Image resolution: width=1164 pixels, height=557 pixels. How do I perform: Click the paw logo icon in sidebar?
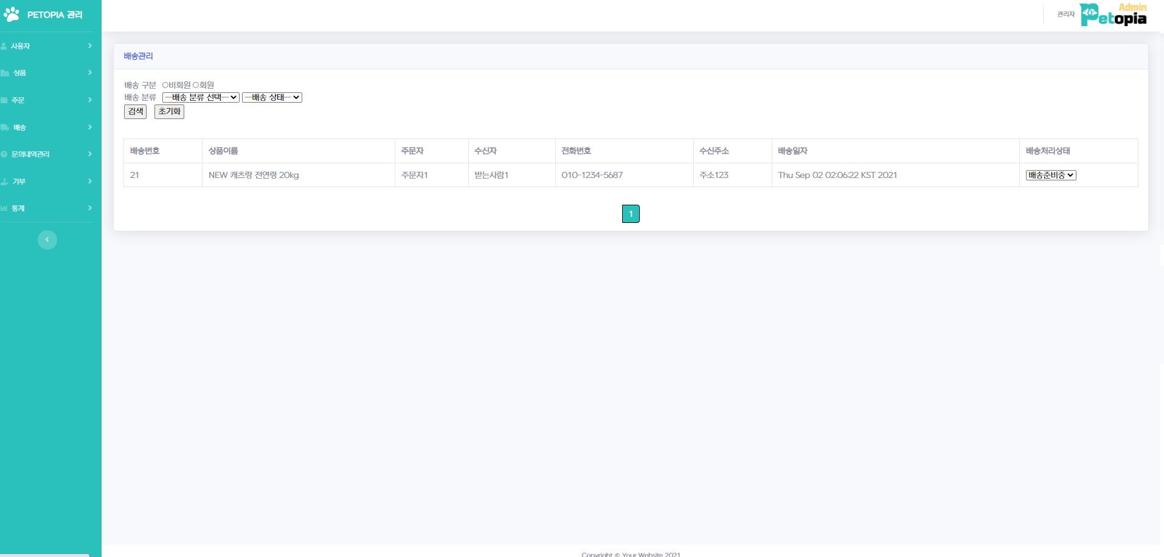(x=12, y=15)
